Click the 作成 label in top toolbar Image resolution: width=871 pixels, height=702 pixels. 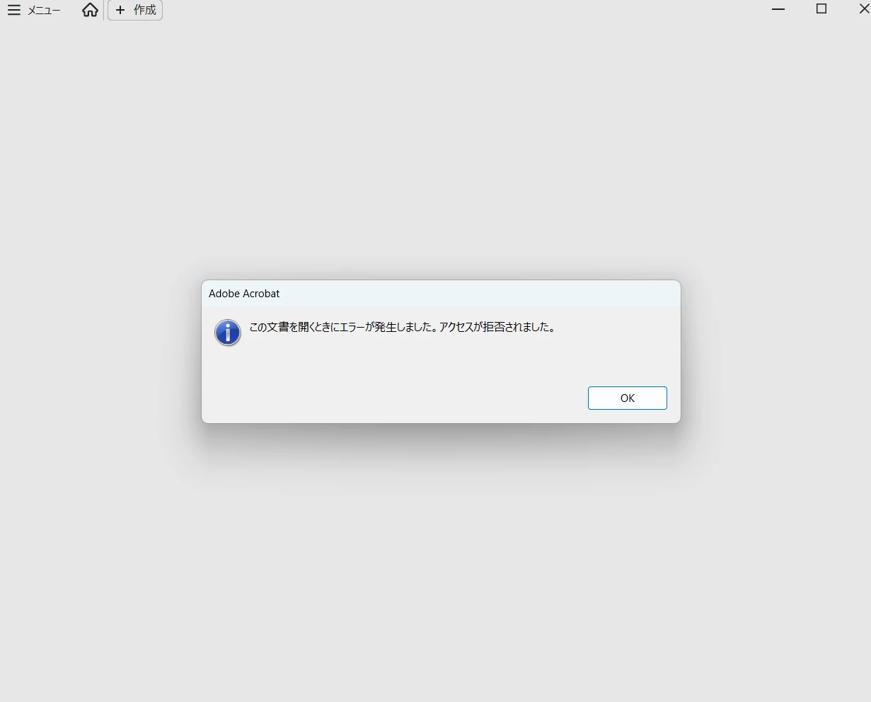(x=145, y=10)
